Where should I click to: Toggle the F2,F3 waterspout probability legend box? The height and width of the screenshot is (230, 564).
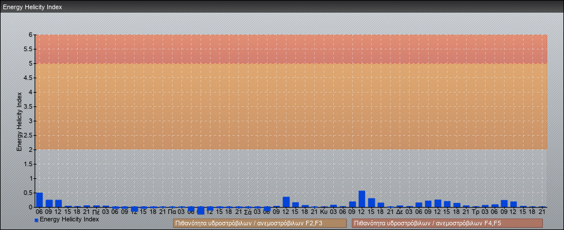260,223
